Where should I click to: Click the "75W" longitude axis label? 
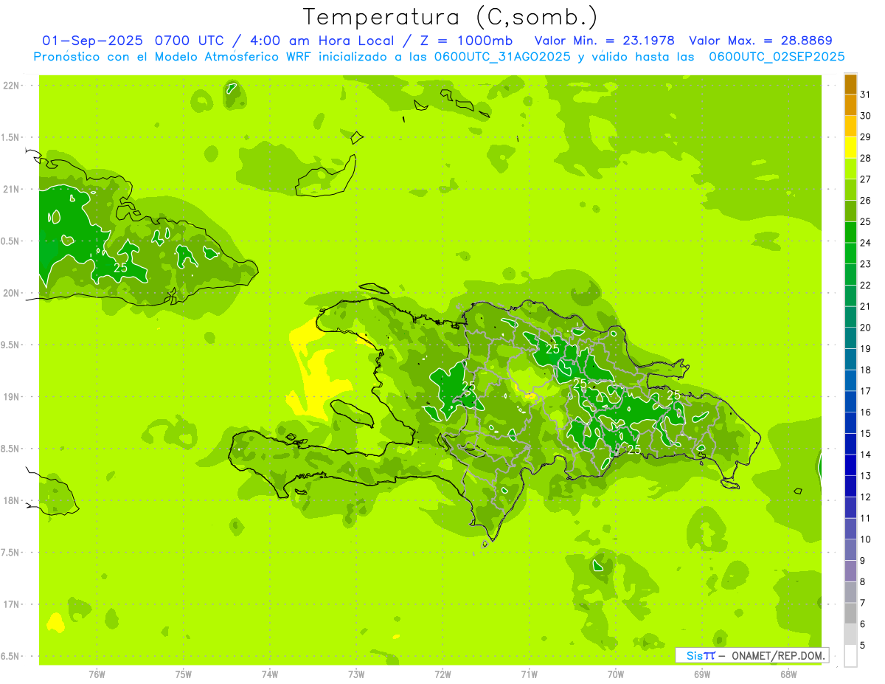184,674
